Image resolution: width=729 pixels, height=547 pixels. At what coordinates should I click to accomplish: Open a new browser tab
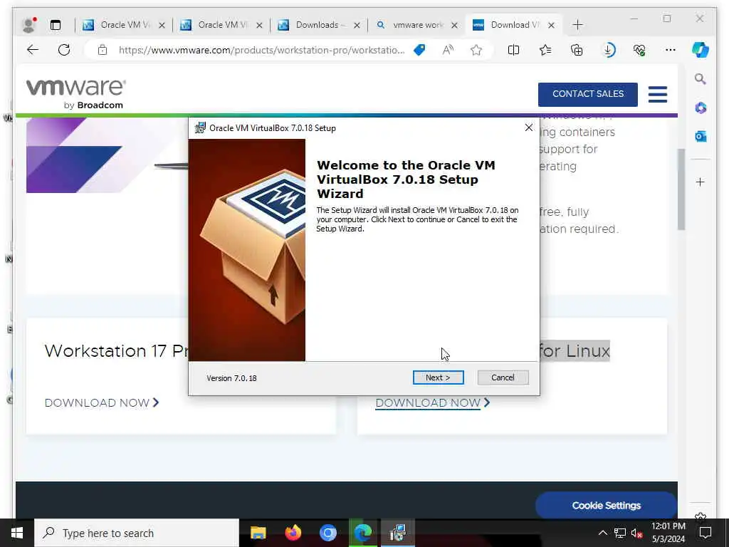click(x=577, y=25)
